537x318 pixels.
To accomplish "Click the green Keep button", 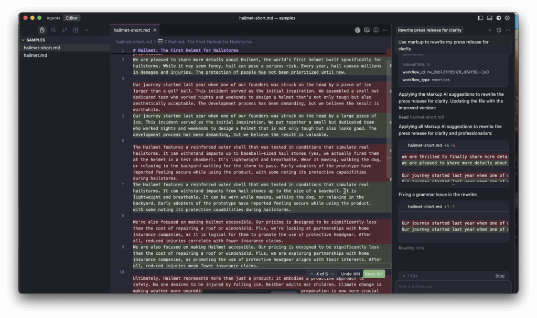I will click(373, 273).
